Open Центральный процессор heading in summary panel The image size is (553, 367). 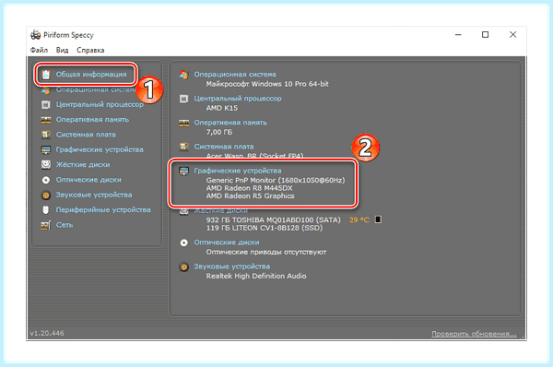pyautogui.click(x=238, y=99)
